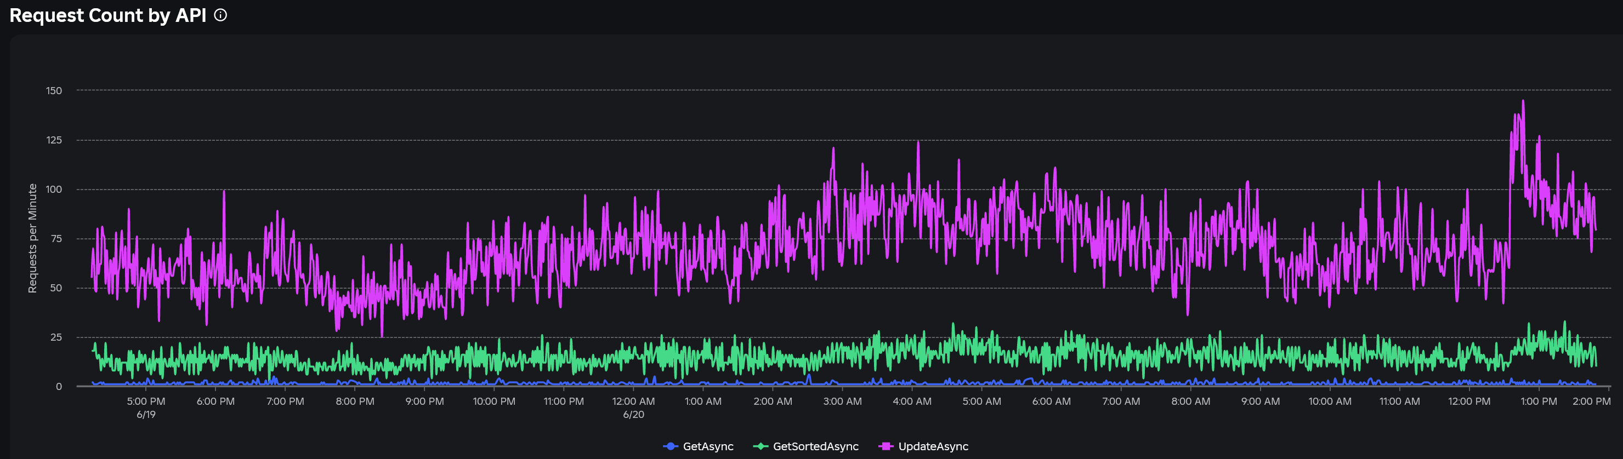Click the "1:00 PM" time axis label
The width and height of the screenshot is (1623, 459).
pyautogui.click(x=1539, y=401)
